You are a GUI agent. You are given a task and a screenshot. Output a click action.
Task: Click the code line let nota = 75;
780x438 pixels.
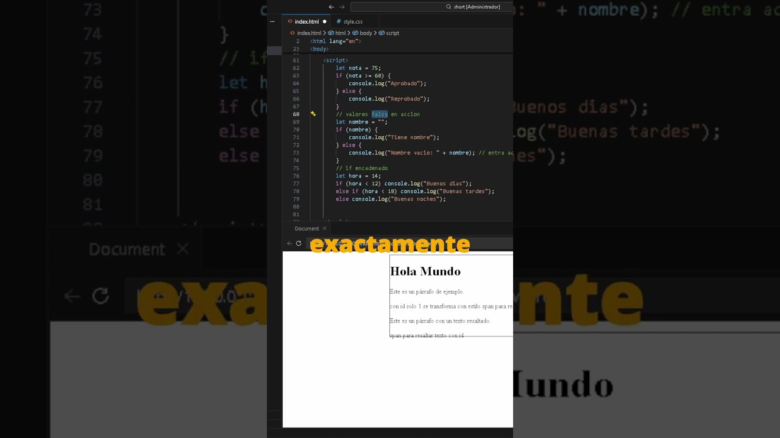coord(358,68)
